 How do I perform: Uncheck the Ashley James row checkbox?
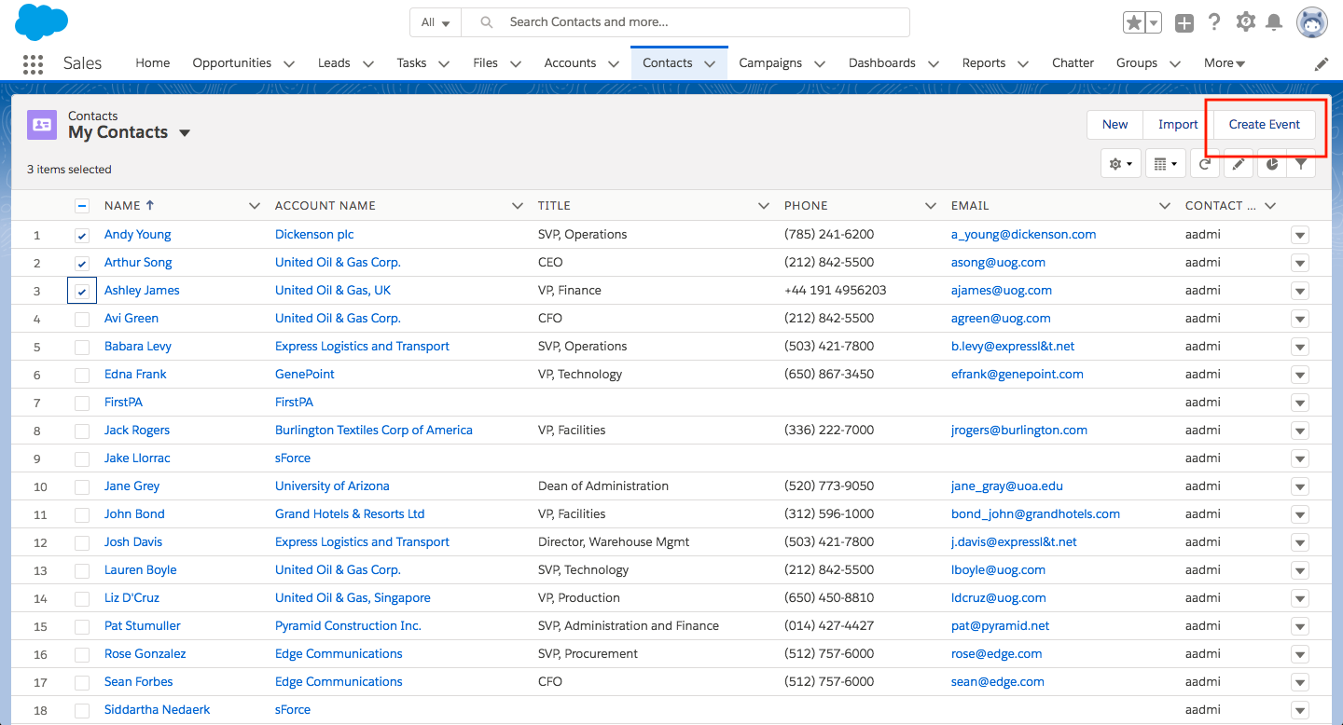click(82, 291)
